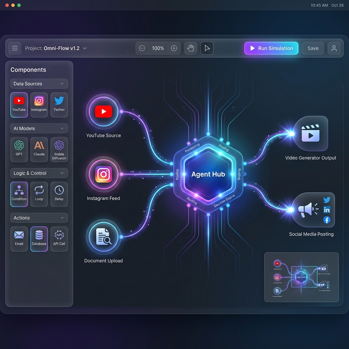
Task: Click the LinkedIn icon in Social Media Posting
Action: tap(327, 210)
